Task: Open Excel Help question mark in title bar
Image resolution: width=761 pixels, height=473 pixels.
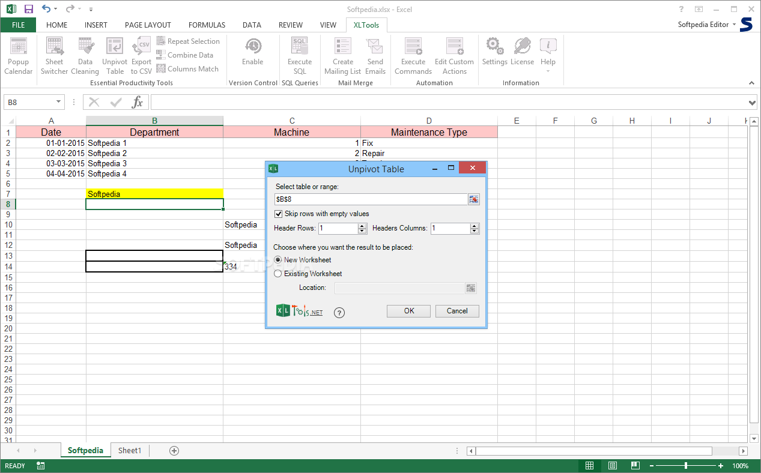Action: tap(681, 9)
